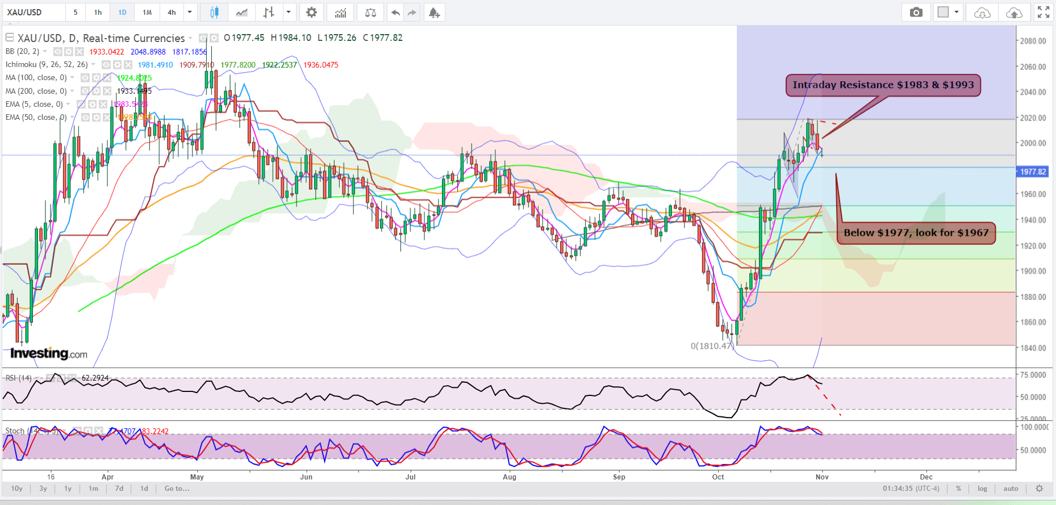Click the 1977.82 current price label
The image size is (1056, 505).
(x=1033, y=172)
